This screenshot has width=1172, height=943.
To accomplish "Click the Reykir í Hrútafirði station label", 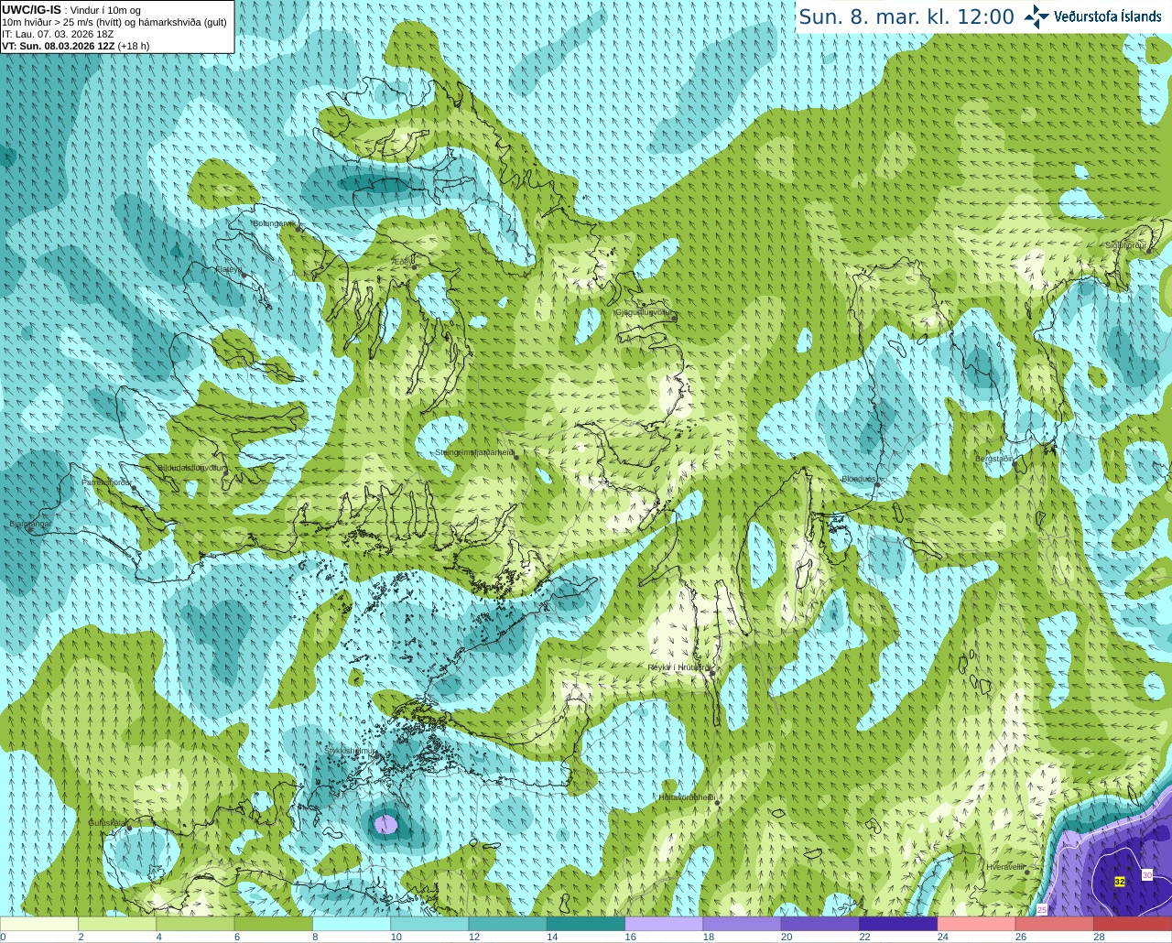I will pos(680,667).
